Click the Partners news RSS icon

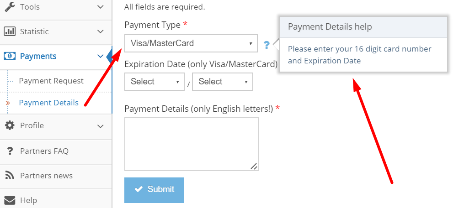pyautogui.click(x=10, y=176)
